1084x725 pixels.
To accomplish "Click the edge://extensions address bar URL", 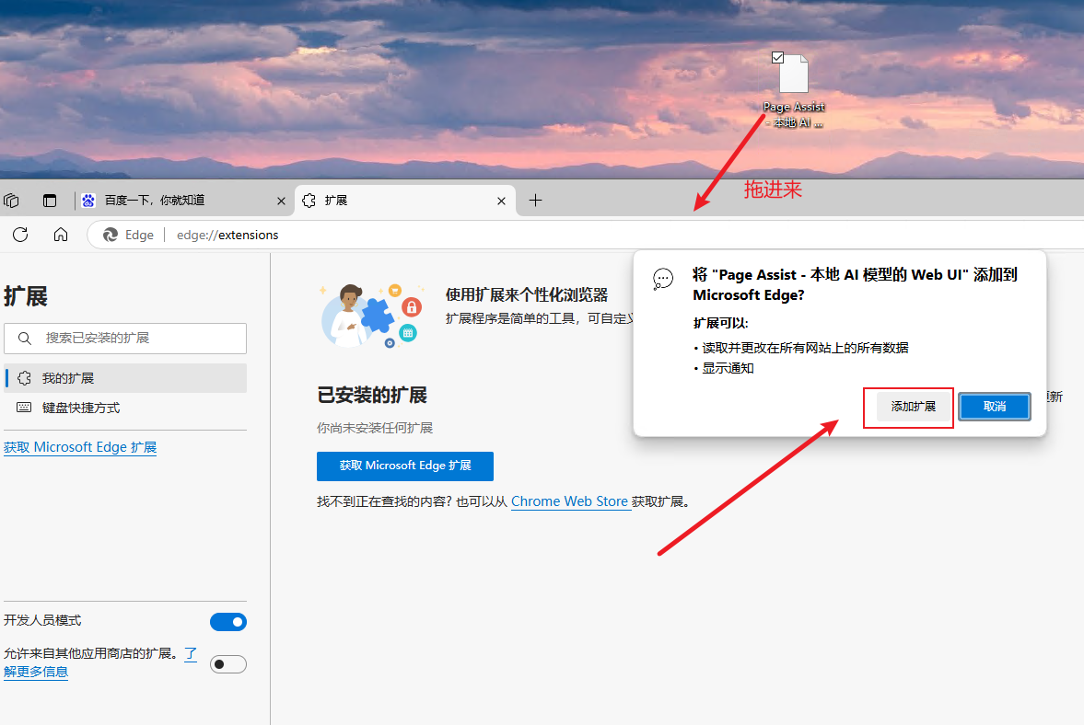I will coord(227,235).
